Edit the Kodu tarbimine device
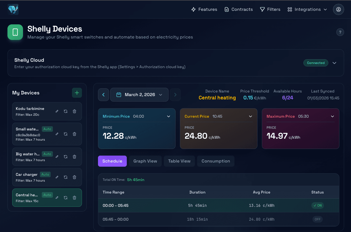This screenshot has height=232, width=351. coord(57,111)
